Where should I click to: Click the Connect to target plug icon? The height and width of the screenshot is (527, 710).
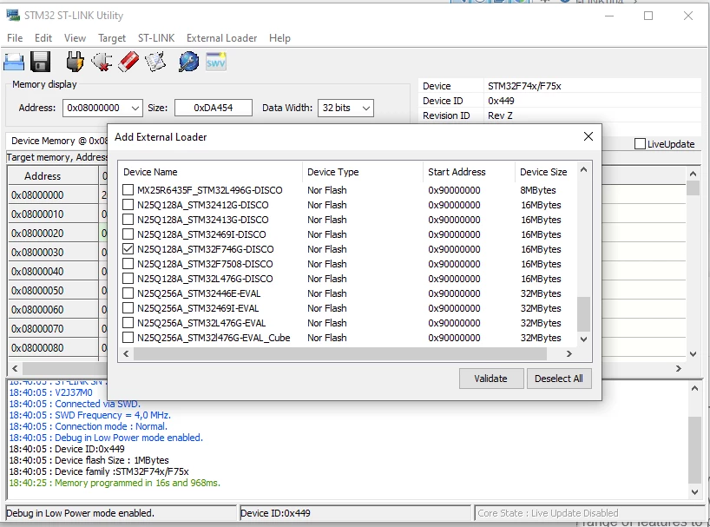(75, 62)
